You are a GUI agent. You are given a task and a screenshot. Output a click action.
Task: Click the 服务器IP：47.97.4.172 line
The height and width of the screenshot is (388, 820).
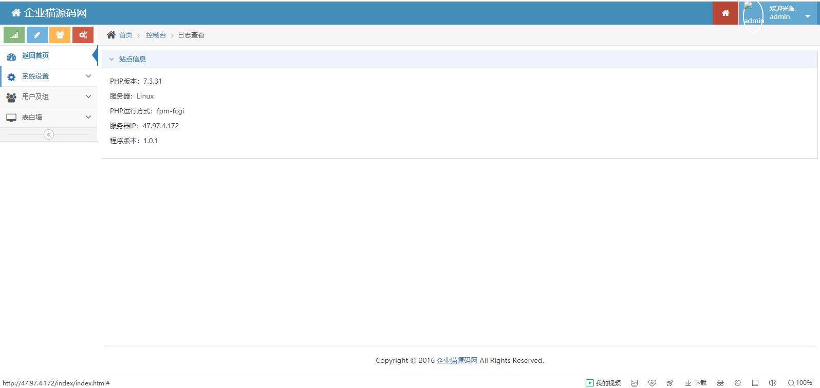(144, 126)
